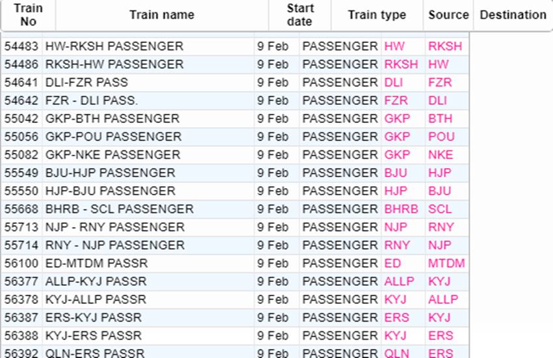Open destination link POU for train 55056
This screenshot has height=358, width=553.
tap(442, 137)
